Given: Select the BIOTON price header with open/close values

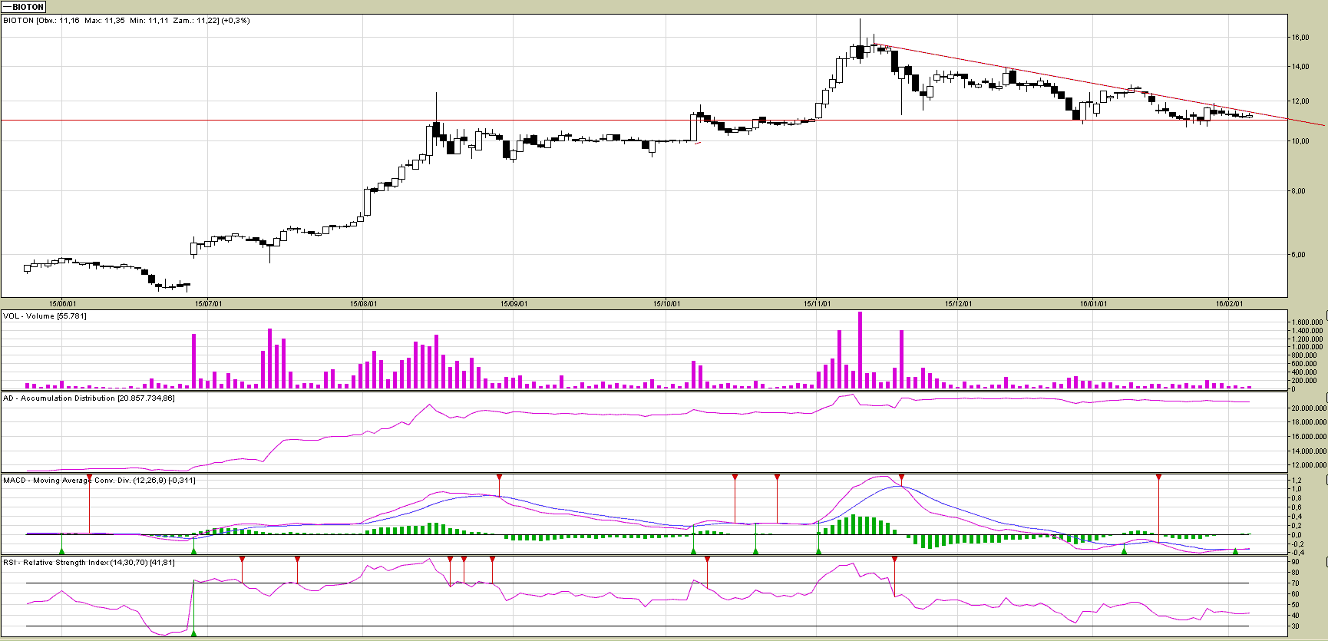Looking at the screenshot, I should [127, 21].
